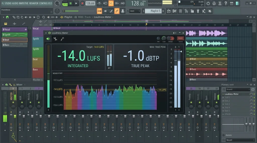Click the power icon in top right toolbar
257x143 pixels.
(208, 3)
